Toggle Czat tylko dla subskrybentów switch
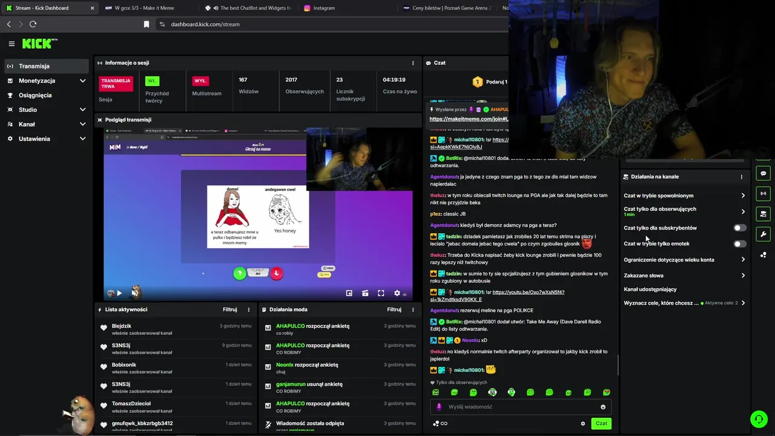This screenshot has width=775, height=436. pos(740,228)
